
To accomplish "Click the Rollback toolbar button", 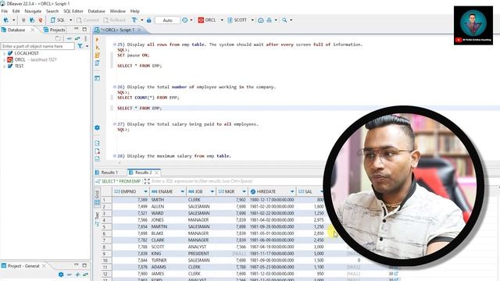I will 115,20.
